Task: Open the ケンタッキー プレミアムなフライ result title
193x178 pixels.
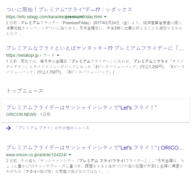Action: [95, 48]
